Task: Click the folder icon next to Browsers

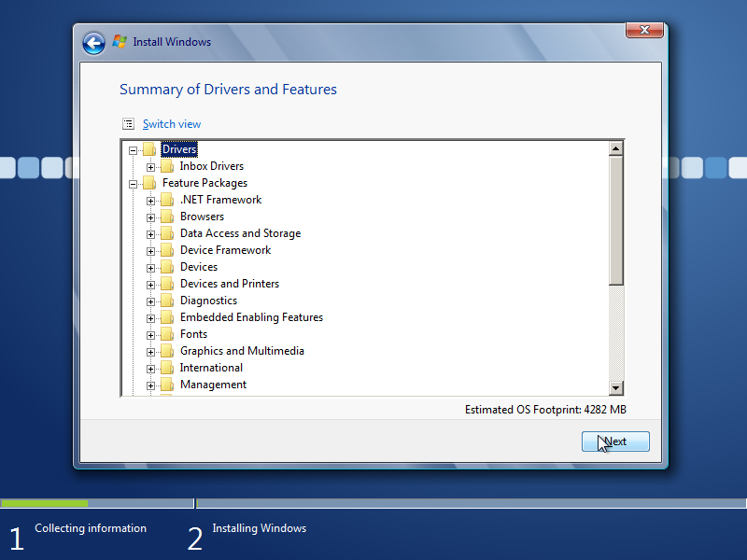Action: 167,216
